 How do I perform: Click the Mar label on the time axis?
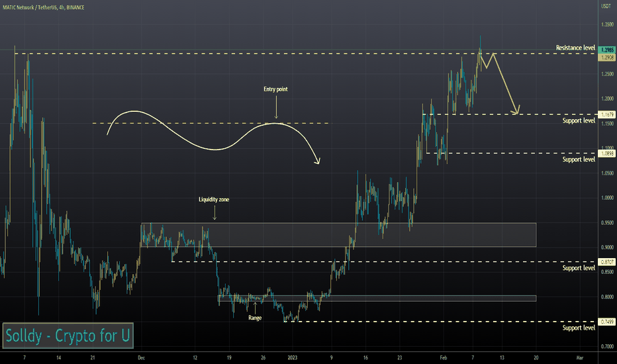580,357
